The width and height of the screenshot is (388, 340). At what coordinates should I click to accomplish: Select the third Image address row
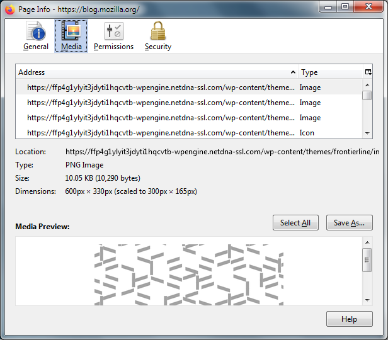pos(161,118)
